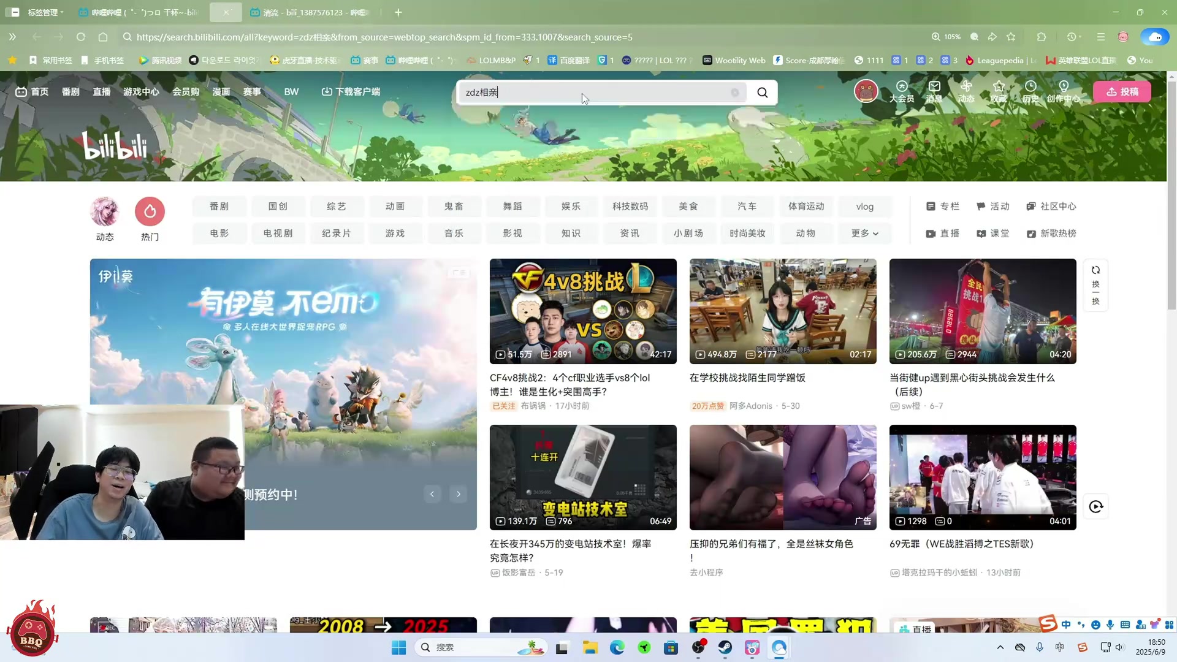Open the 消息 notifications icon
Image resolution: width=1177 pixels, height=662 pixels.
click(x=934, y=91)
